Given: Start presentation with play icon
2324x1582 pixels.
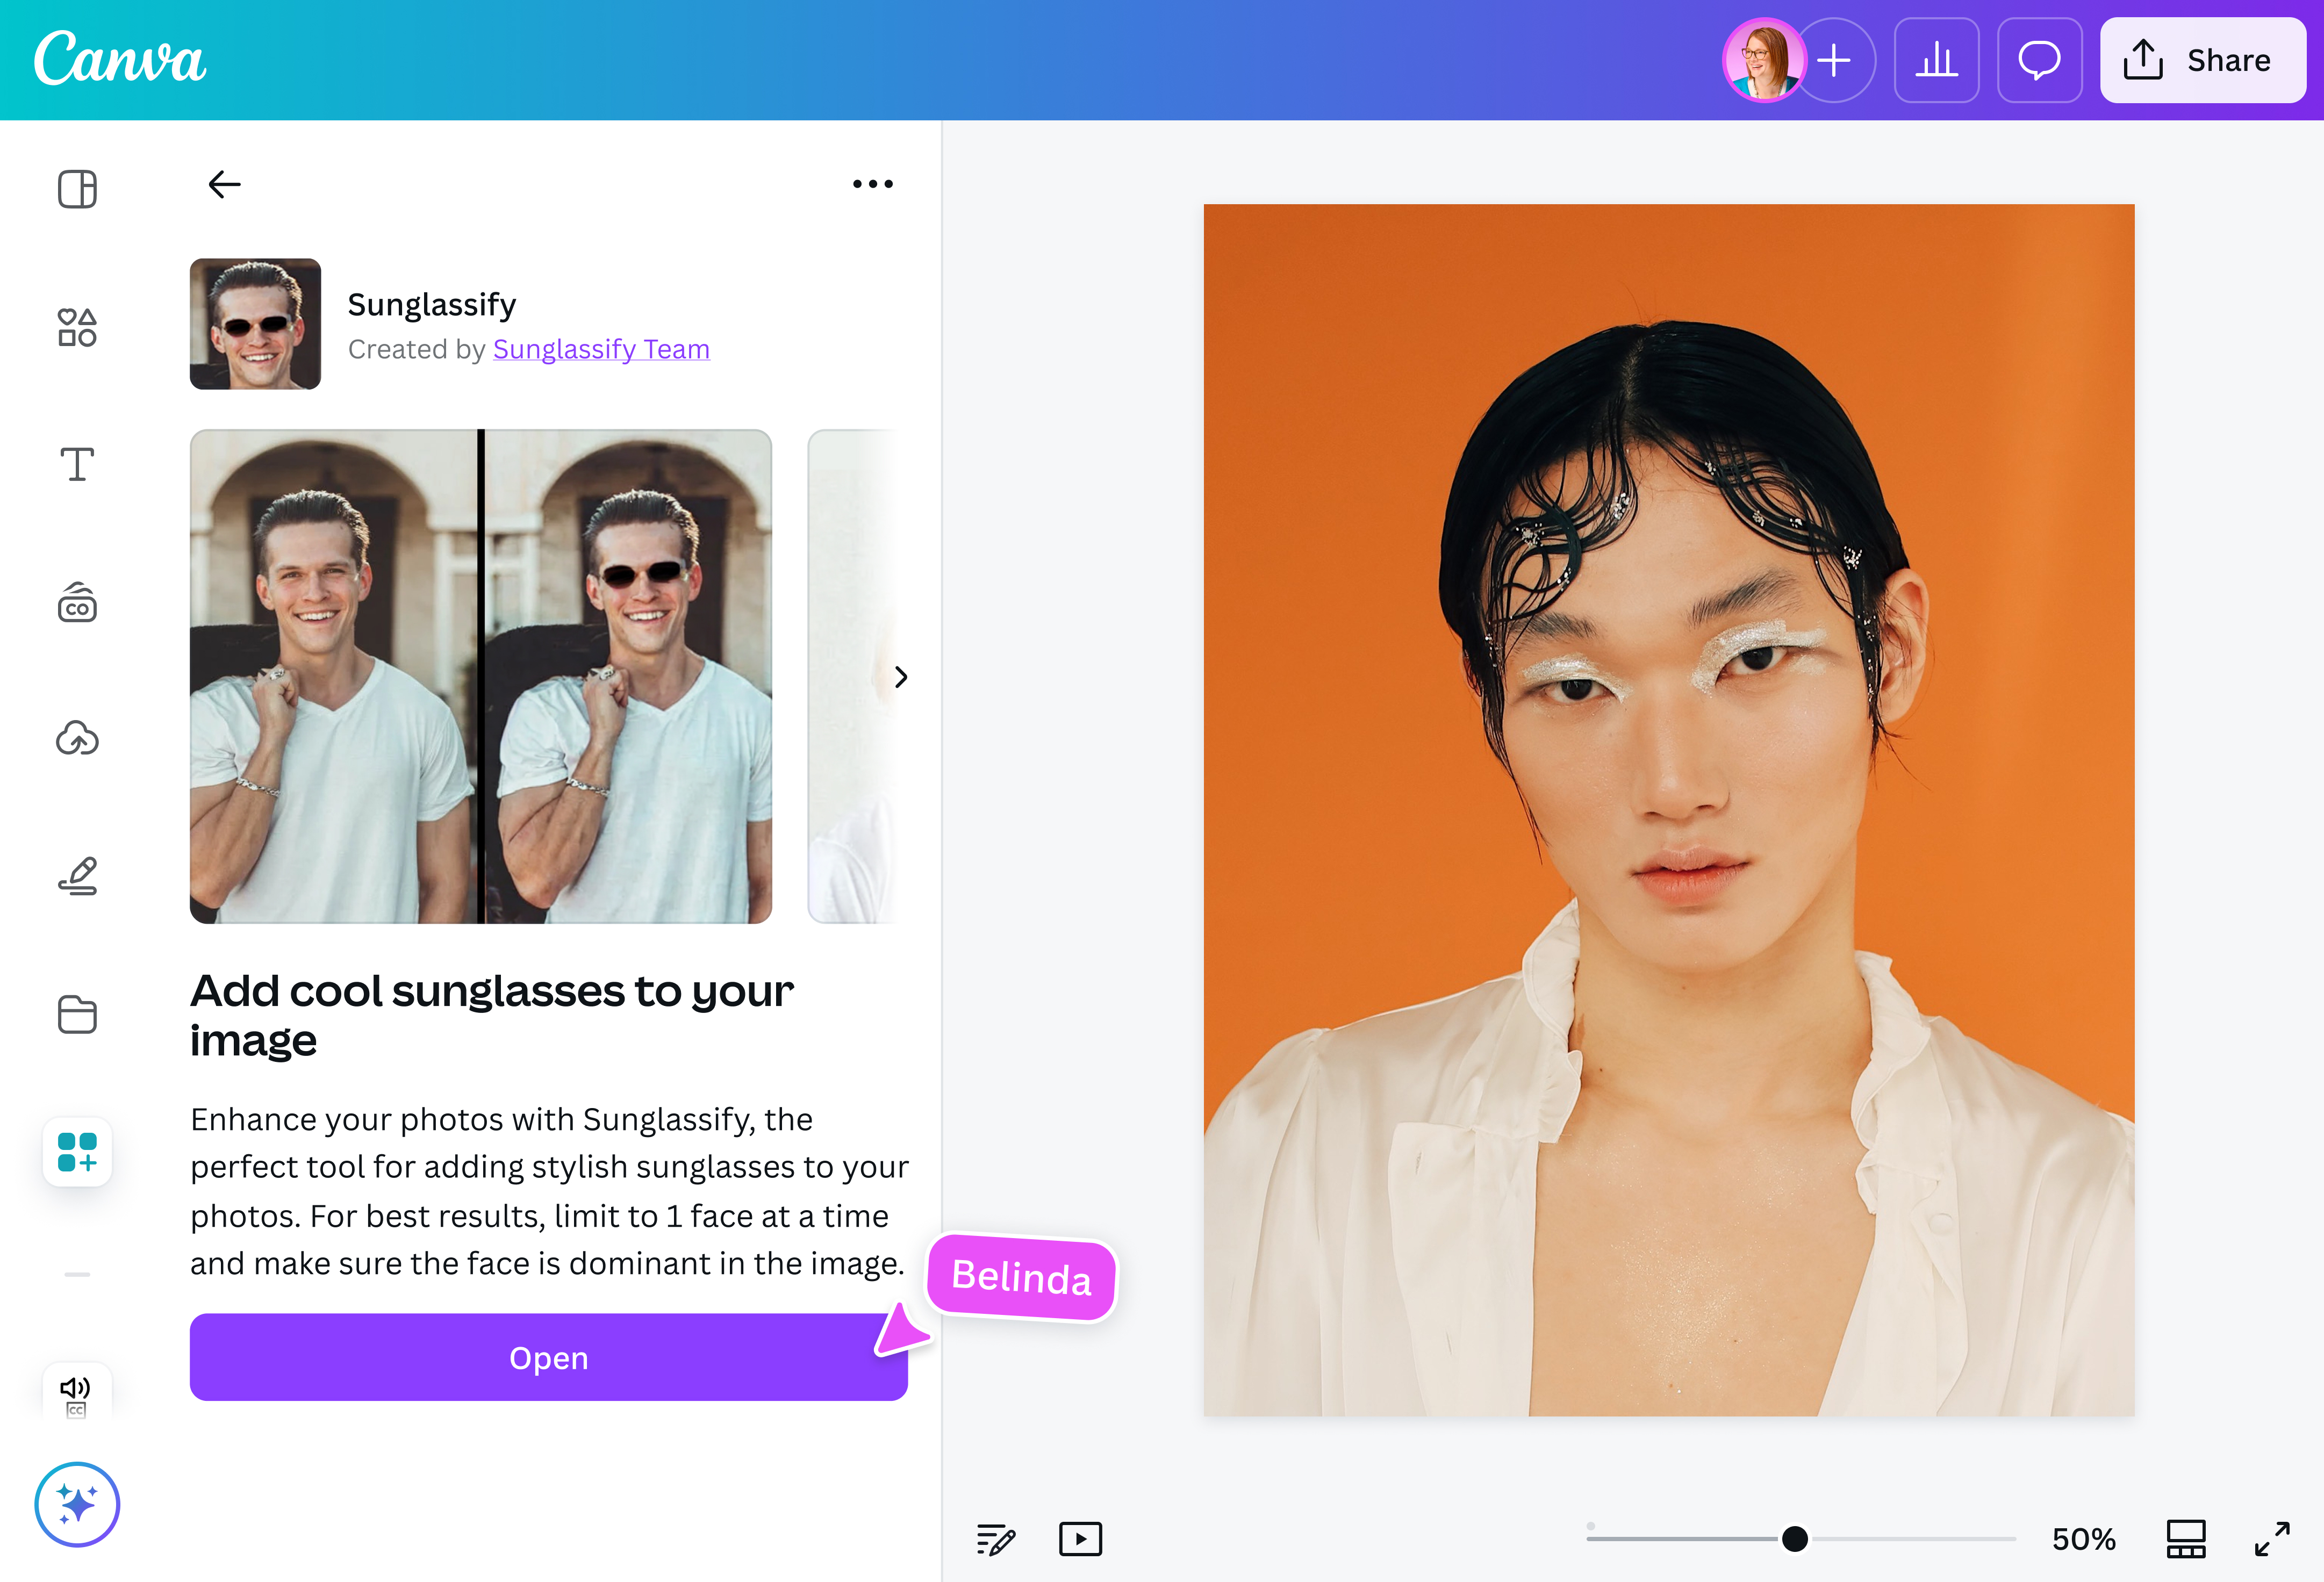Looking at the screenshot, I should (1081, 1539).
